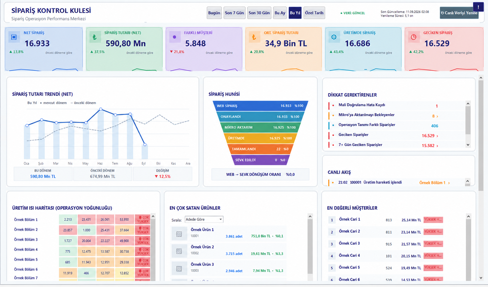Click the Sevk Edildi funnel stage

point(260,160)
